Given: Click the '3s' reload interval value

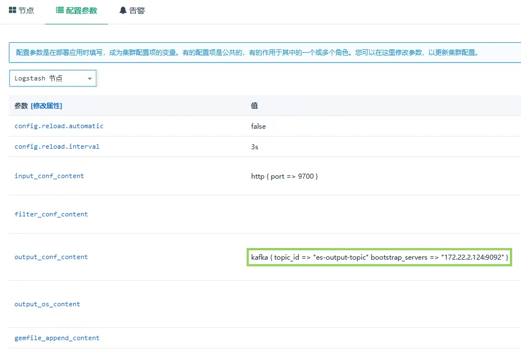Looking at the screenshot, I should [255, 146].
